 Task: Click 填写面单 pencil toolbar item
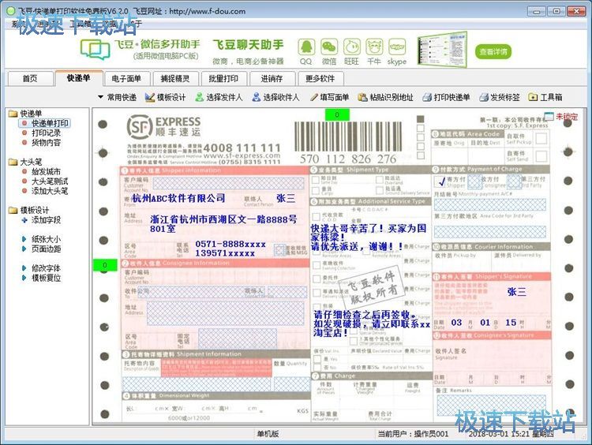(x=329, y=97)
